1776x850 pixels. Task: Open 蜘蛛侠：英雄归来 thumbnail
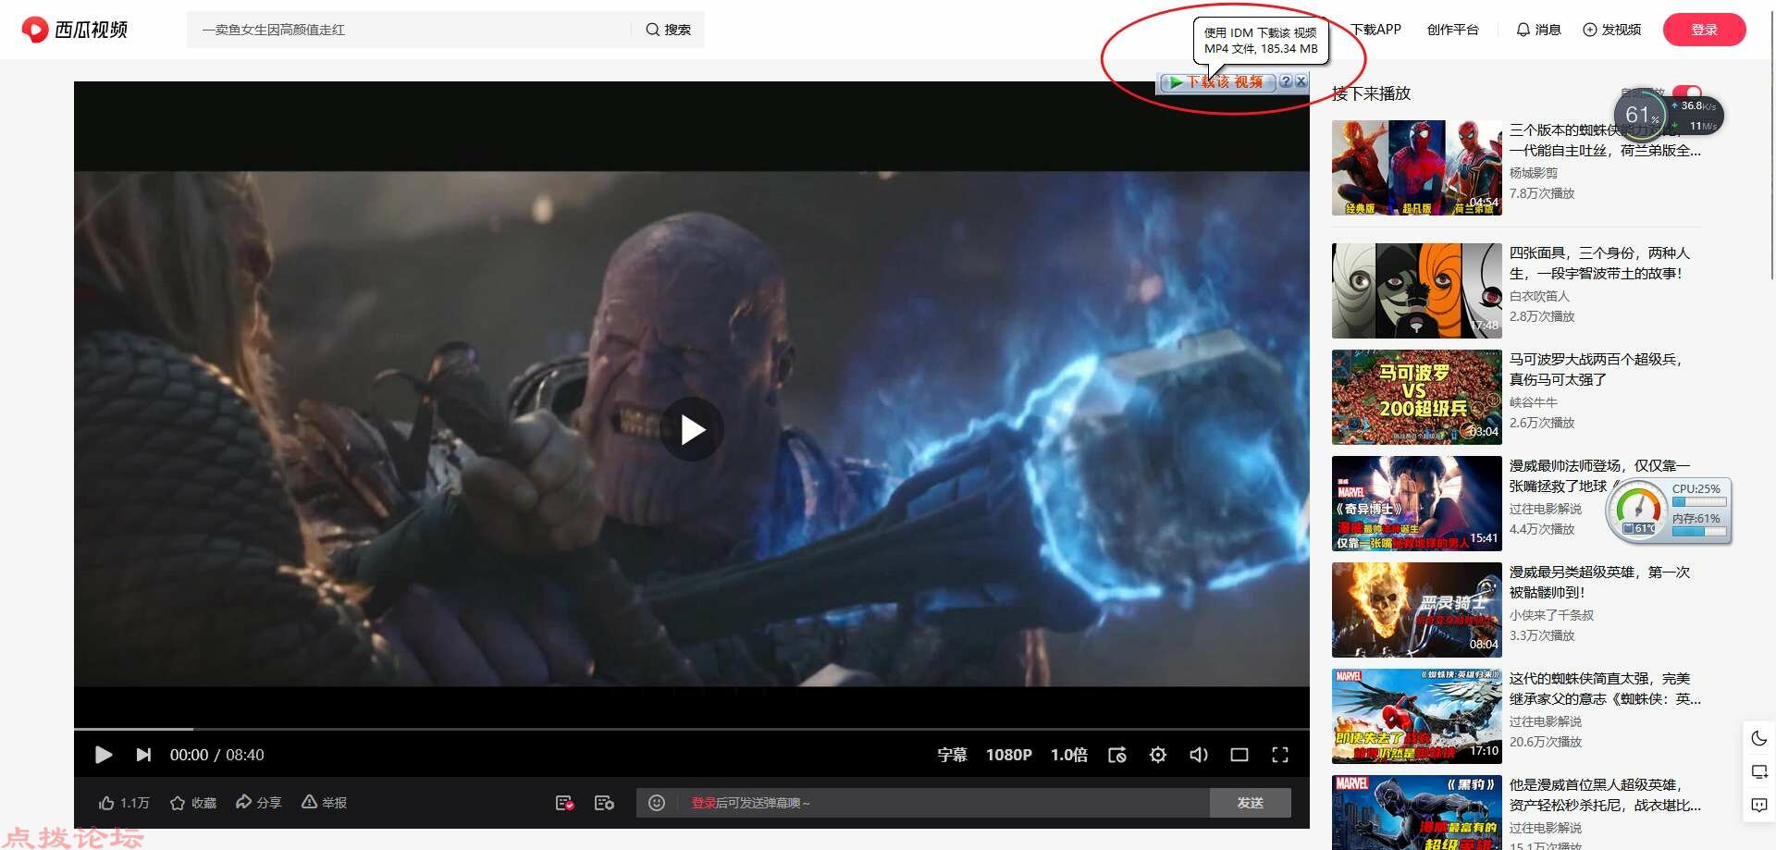point(1416,716)
